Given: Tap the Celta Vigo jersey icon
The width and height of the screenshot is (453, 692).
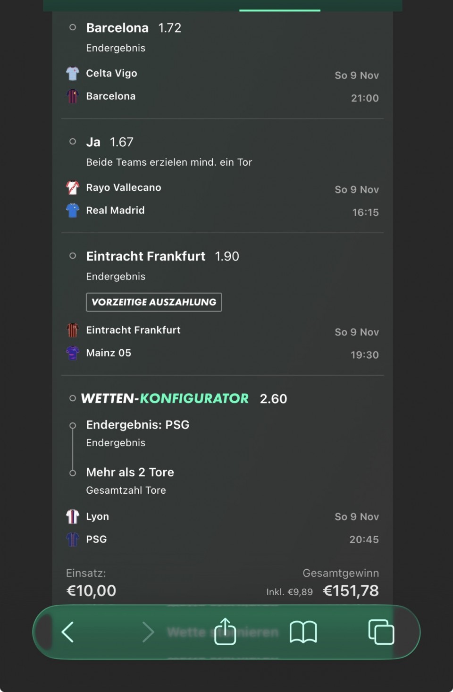Looking at the screenshot, I should click(x=73, y=73).
